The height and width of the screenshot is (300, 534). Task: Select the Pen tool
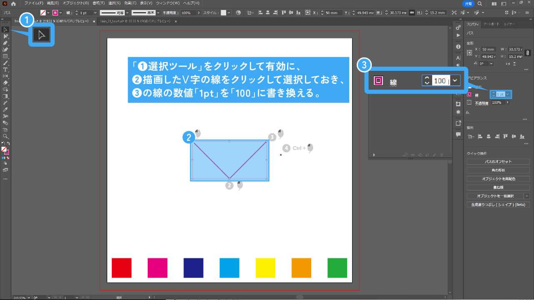5,43
